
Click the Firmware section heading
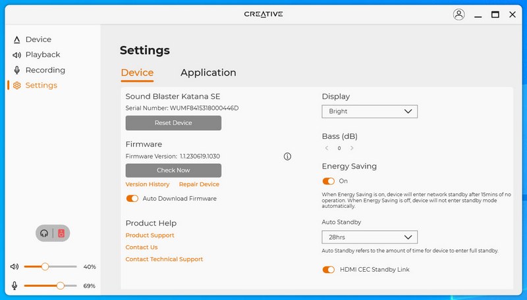pos(144,144)
